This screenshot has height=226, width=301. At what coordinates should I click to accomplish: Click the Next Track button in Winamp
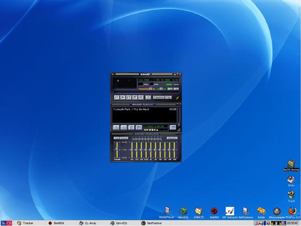point(141,97)
